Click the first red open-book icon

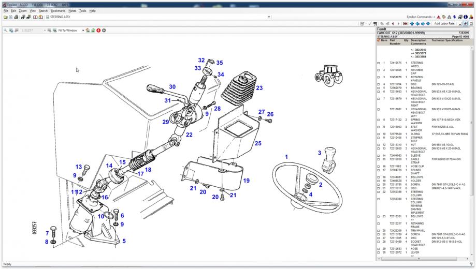[x=35, y=17]
